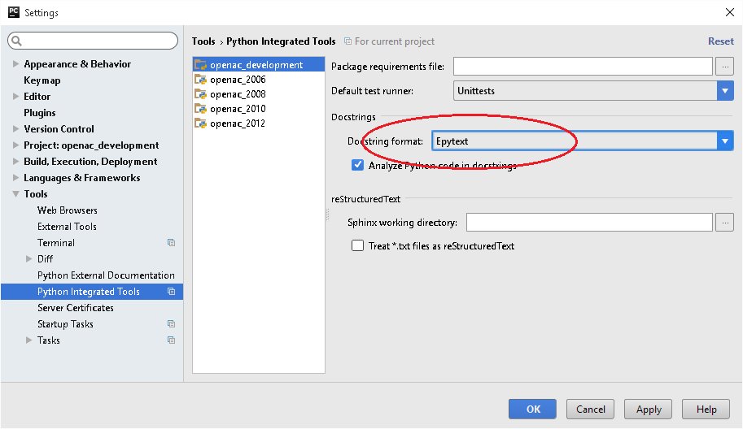
Task: Open the Default test runner dropdown
Action: [725, 91]
